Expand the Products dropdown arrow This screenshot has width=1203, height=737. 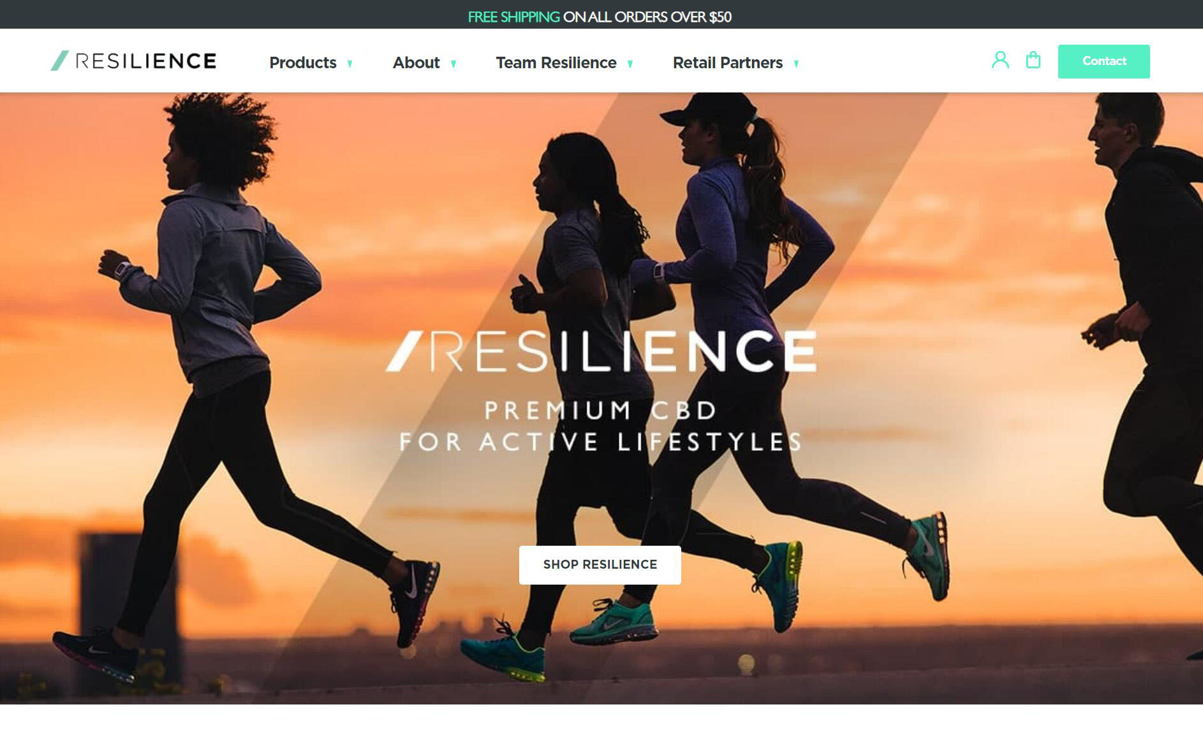tap(350, 64)
